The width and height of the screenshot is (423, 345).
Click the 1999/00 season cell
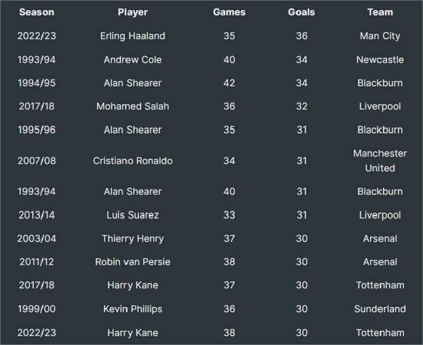(36, 309)
